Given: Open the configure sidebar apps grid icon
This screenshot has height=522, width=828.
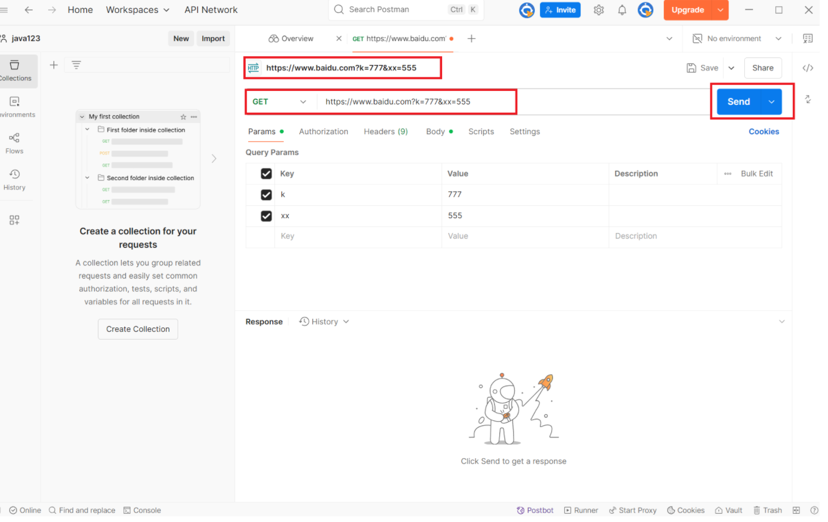Looking at the screenshot, I should point(15,220).
